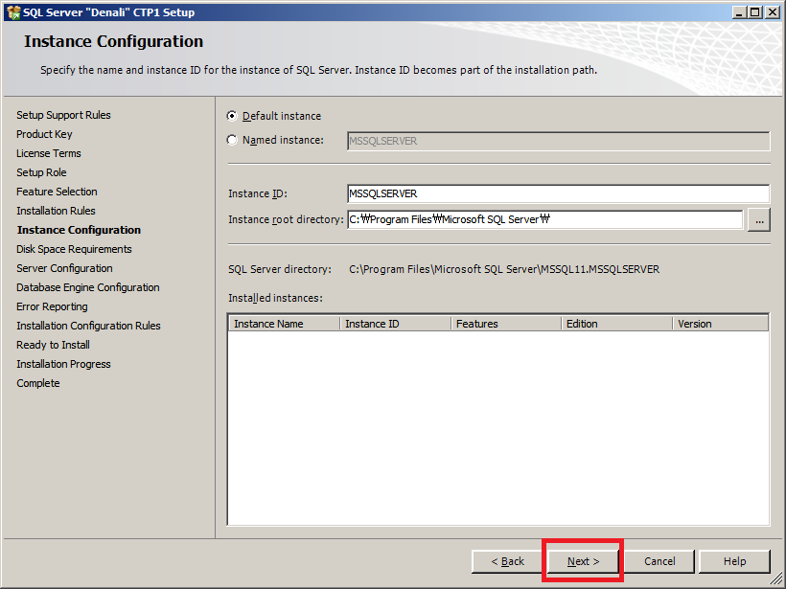Image resolution: width=786 pixels, height=589 pixels.
Task: Click the Installed instances label
Action: [x=276, y=298]
